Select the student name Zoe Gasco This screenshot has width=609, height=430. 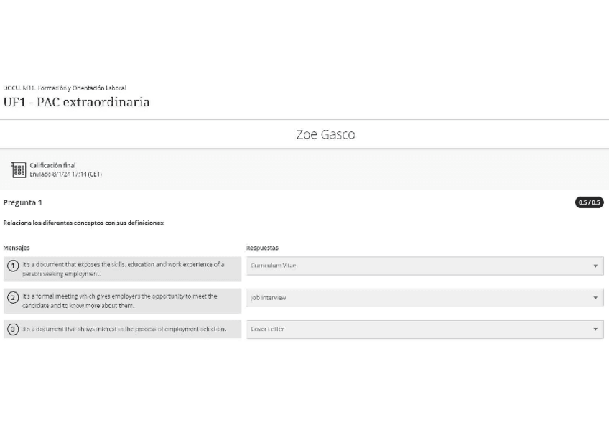pyautogui.click(x=325, y=134)
